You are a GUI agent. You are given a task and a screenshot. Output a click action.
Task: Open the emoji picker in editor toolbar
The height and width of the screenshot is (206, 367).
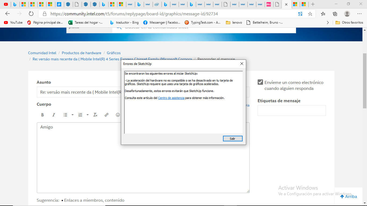118,115
